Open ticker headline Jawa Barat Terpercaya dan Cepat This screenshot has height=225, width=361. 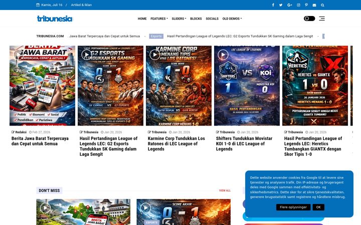(x=104, y=36)
